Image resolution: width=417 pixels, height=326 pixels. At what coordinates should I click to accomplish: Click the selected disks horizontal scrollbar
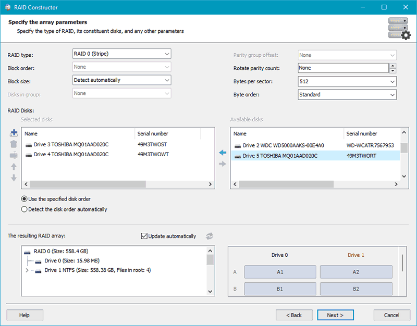[x=118, y=184]
